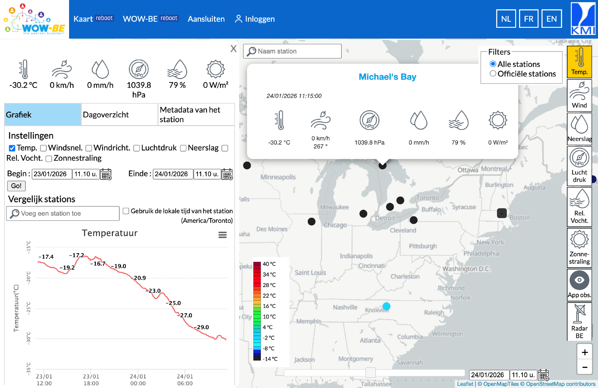Click the map time slider handle
The image size is (598, 388).
[370, 373]
